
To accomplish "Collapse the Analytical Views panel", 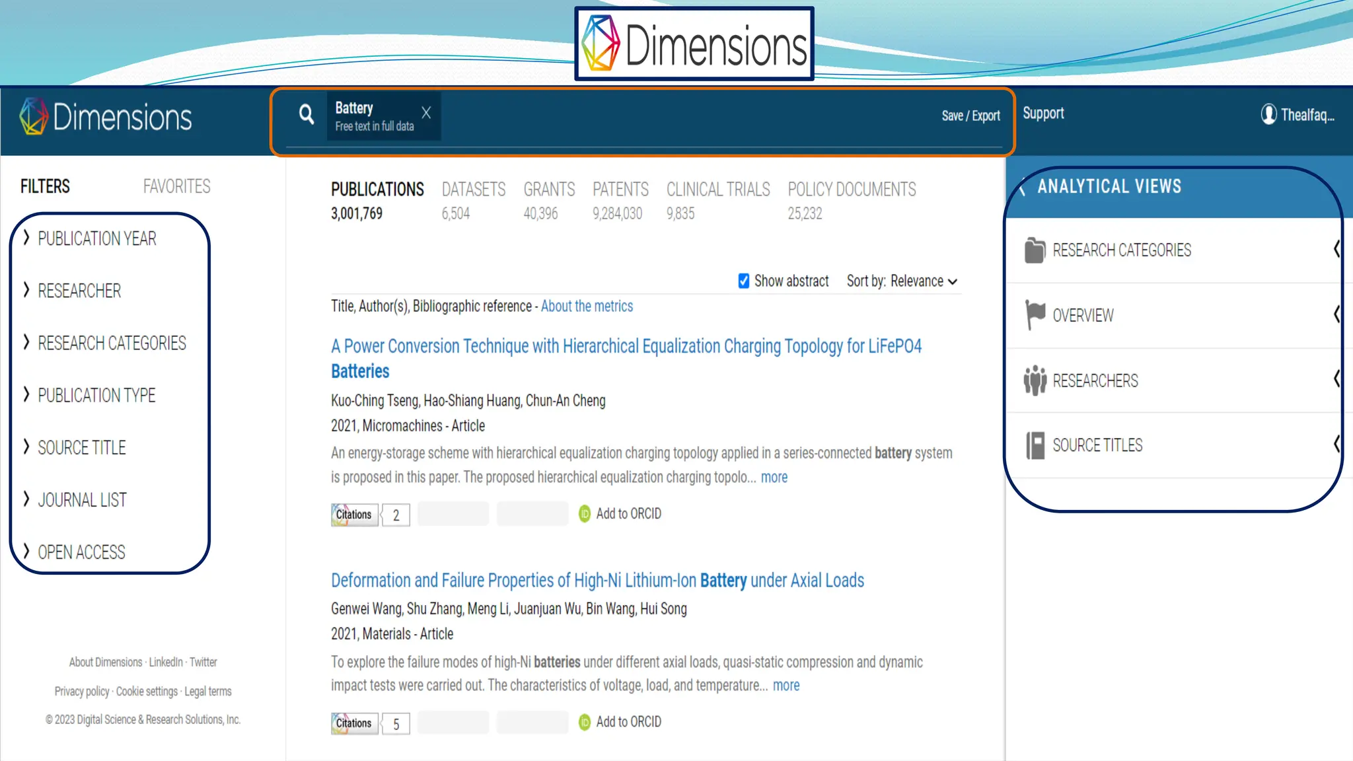I will coord(1023,187).
